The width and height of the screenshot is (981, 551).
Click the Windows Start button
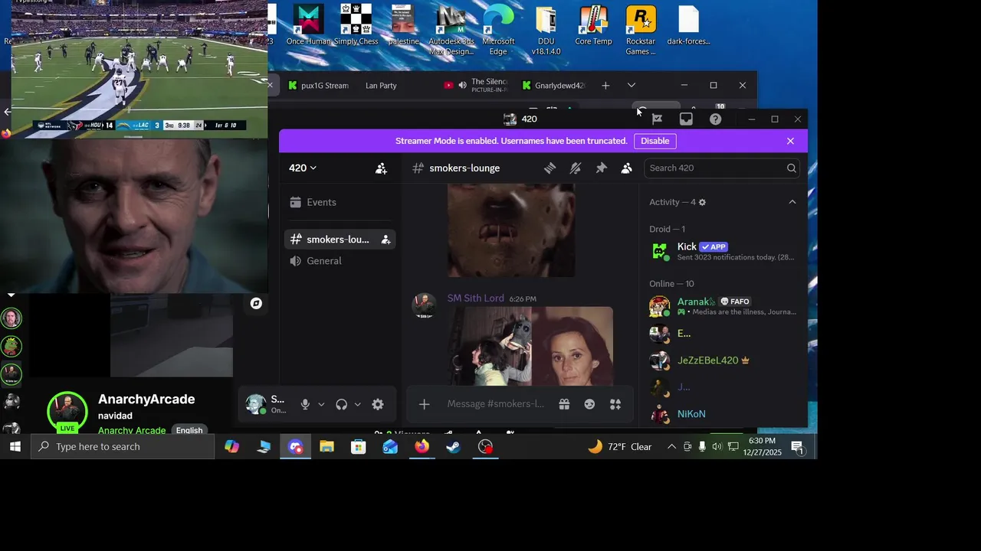click(15, 447)
